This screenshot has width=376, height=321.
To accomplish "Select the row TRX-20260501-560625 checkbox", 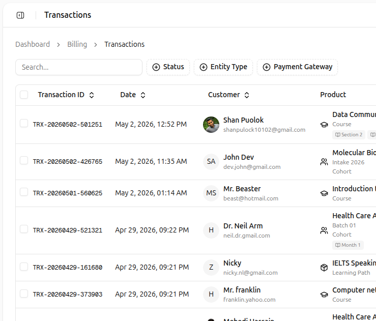I will point(24,192).
